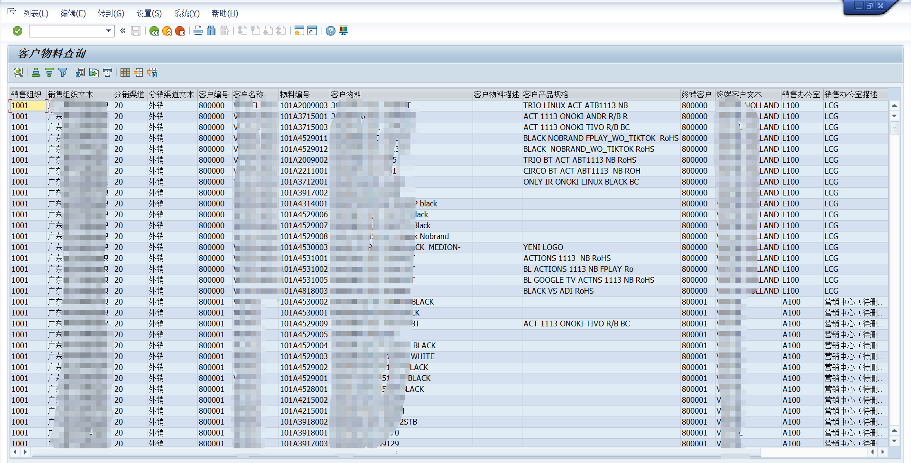Image resolution: width=911 pixels, height=463 pixels.
Task: Click the Find binoculars icon
Action: click(x=211, y=31)
